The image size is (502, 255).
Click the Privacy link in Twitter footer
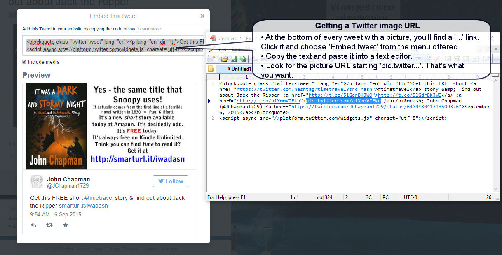pyautogui.click(x=131, y=249)
